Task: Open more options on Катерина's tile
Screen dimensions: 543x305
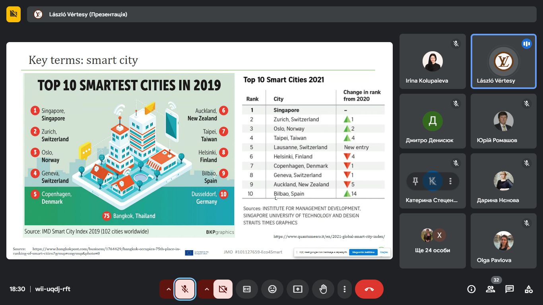Action: tap(450, 181)
